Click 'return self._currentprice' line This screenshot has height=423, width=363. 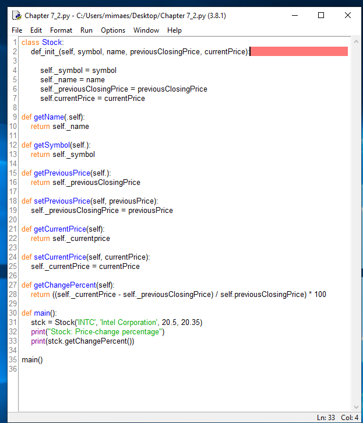click(x=71, y=239)
